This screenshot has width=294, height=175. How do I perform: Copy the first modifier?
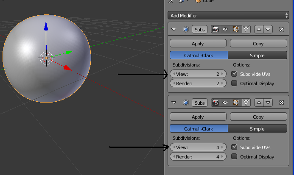click(x=258, y=44)
